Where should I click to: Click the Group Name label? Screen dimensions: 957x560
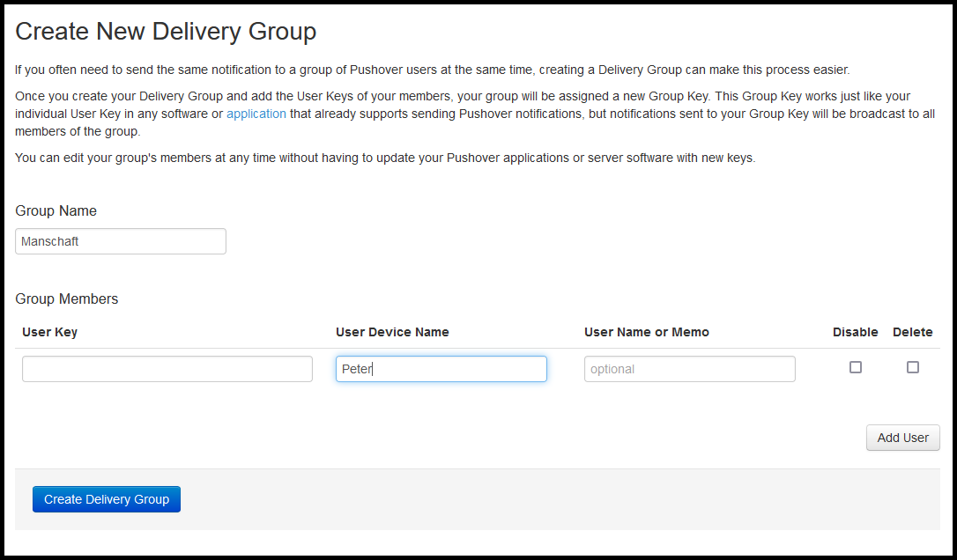click(x=56, y=211)
